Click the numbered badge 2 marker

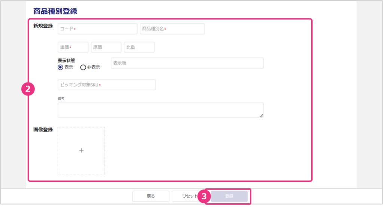[28, 89]
